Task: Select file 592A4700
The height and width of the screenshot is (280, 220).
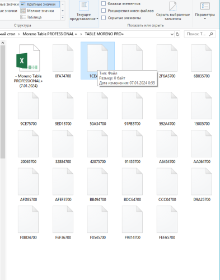Action: tap(167, 109)
